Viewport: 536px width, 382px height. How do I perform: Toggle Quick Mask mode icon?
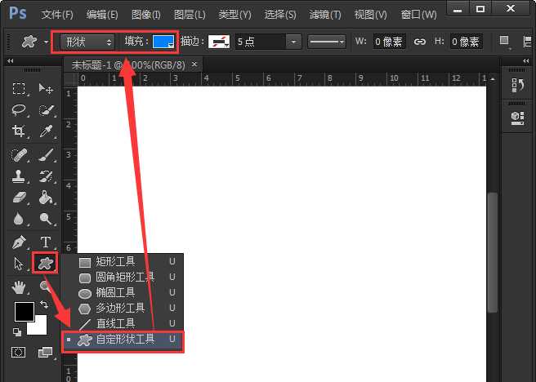point(19,352)
